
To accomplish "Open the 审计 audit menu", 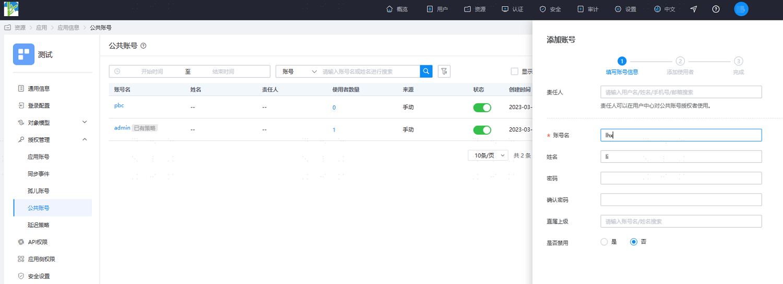I will (x=587, y=9).
